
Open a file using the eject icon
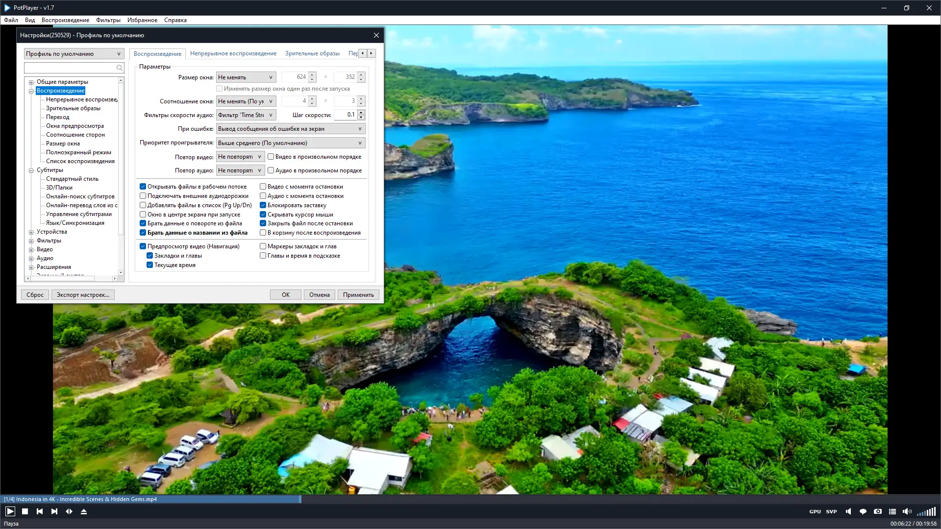pyautogui.click(x=84, y=511)
